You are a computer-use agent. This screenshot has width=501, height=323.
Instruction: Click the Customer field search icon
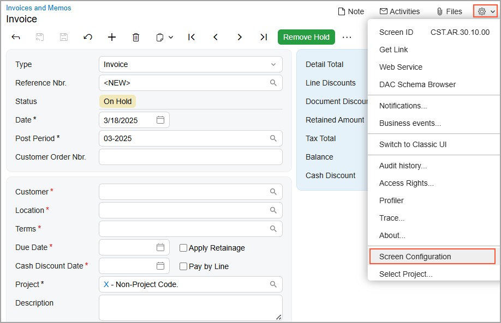pos(273,192)
